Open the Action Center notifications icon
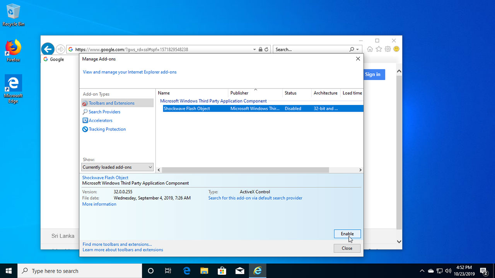This screenshot has height=278, width=495. point(483,271)
